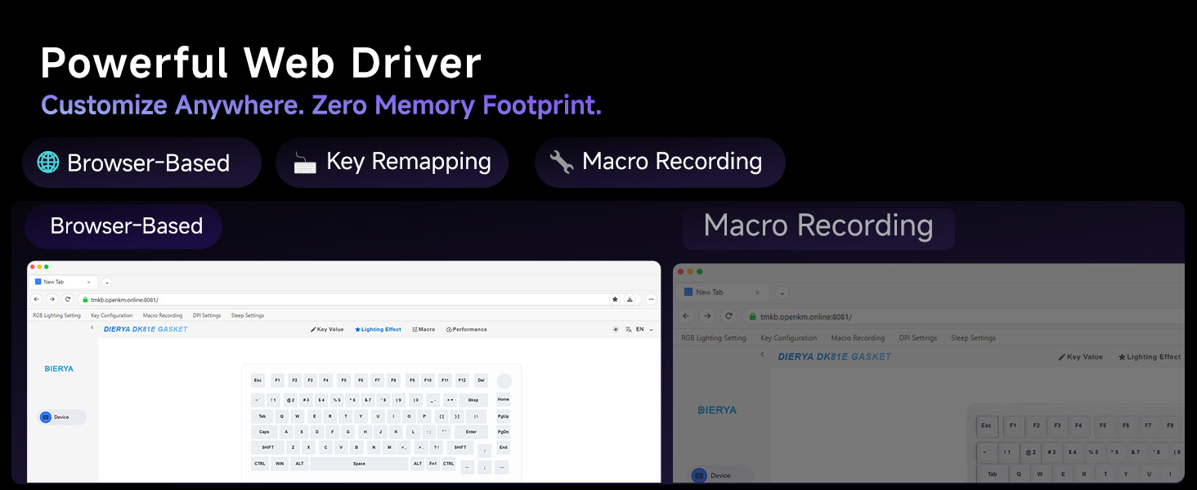Click the globe icon in the top Browser-Based pill
Screen dimensions: 1197x490
pos(48,163)
